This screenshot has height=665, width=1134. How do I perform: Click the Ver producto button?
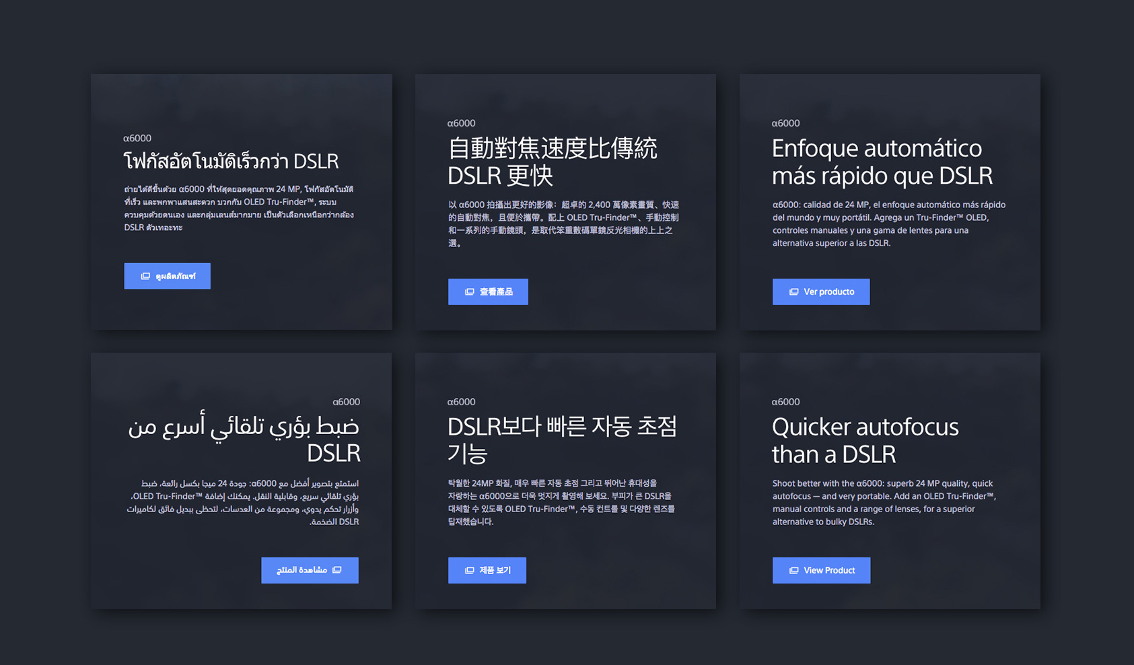(x=821, y=291)
